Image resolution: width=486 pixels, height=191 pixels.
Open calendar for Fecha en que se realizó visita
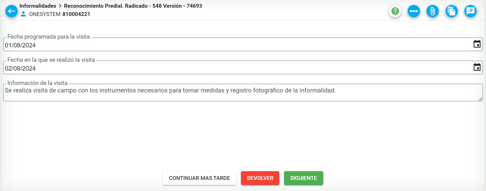pos(477,67)
